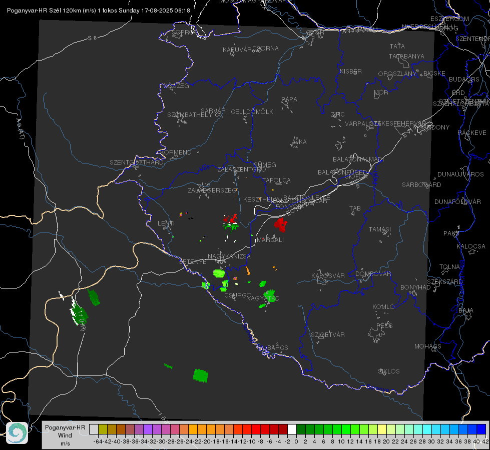This screenshot has width=490, height=450.
Task: Click the BALATONALMADI city label
Action: pyautogui.click(x=358, y=159)
